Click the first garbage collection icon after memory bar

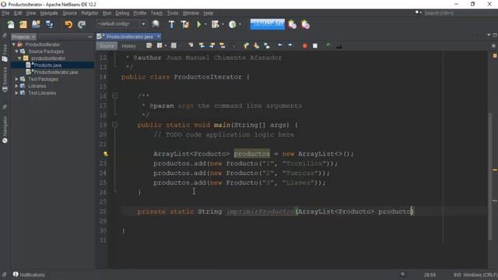(x=293, y=24)
